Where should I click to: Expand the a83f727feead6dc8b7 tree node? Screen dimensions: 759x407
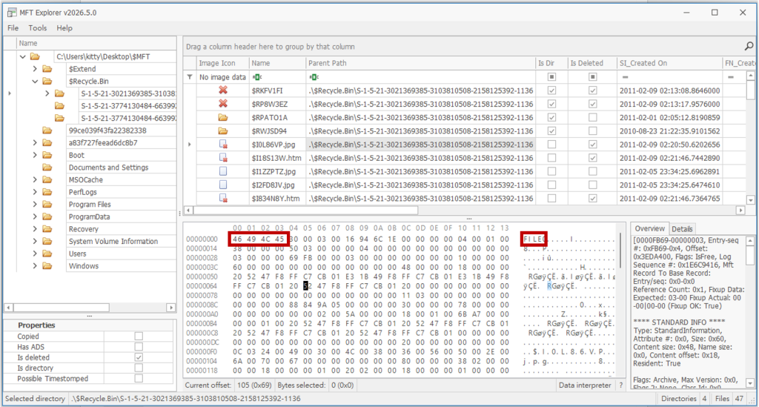(x=35, y=143)
